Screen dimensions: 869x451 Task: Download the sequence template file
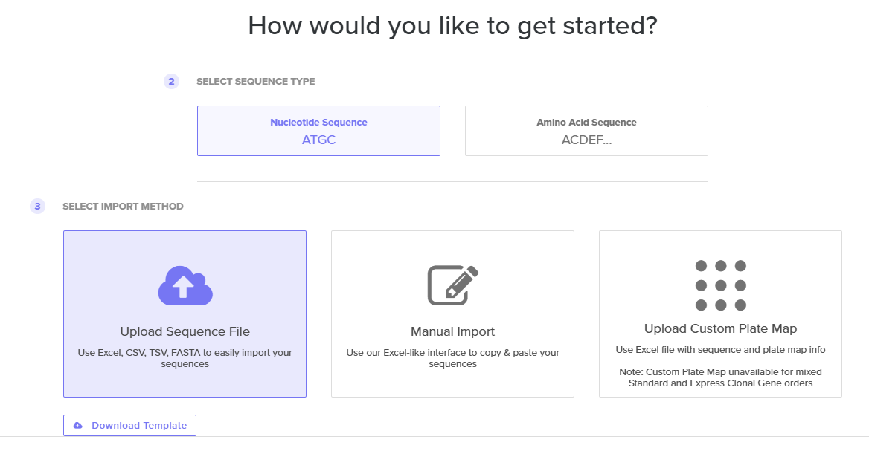(x=129, y=425)
